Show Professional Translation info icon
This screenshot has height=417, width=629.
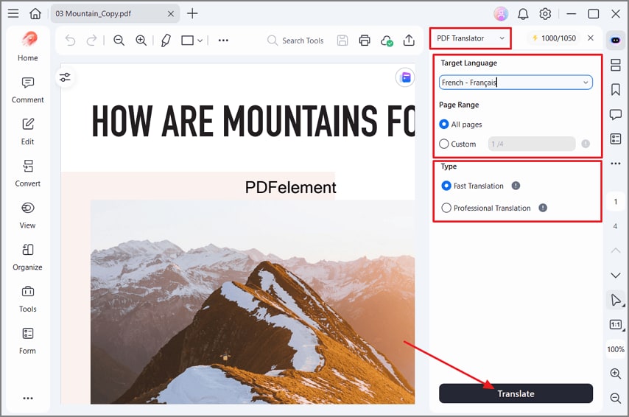(543, 208)
